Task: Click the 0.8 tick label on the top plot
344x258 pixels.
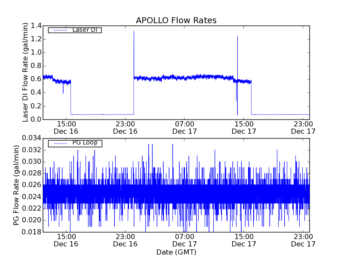Action: point(36,66)
